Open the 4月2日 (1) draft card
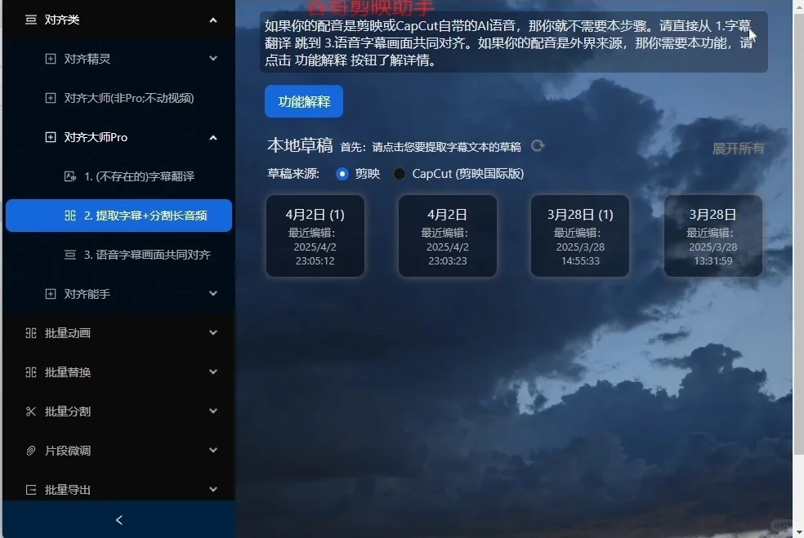 click(x=315, y=235)
